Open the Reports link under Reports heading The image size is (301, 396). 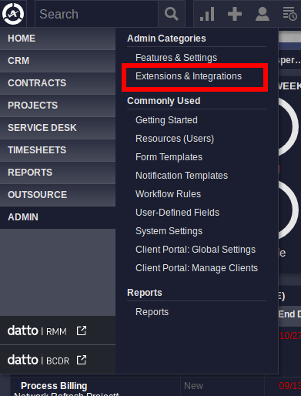(152, 312)
